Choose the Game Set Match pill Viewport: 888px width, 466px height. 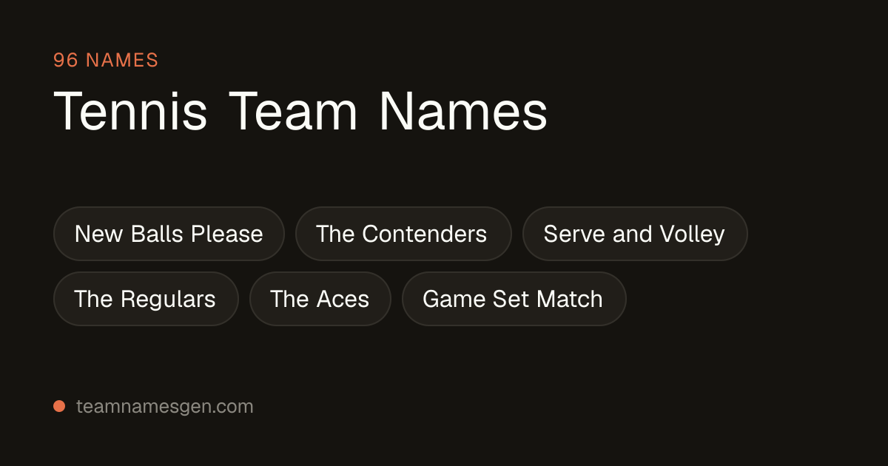[514, 299]
